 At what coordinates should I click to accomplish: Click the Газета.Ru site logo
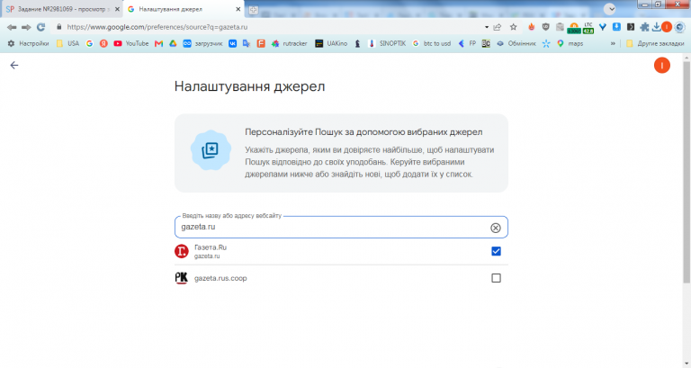click(182, 251)
